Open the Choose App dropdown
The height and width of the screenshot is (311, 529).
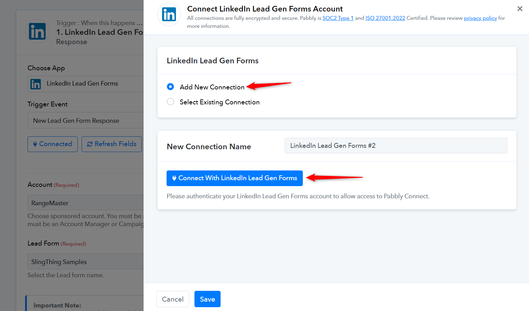86,84
